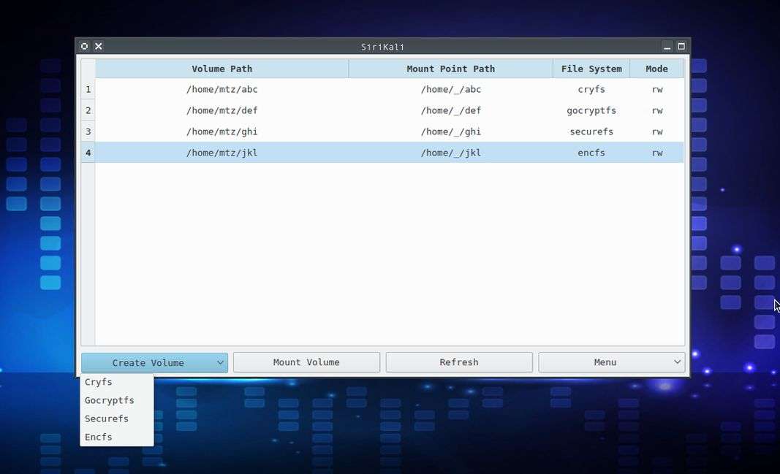The width and height of the screenshot is (780, 474).
Task: Select Gocryptfs in the dropdown list
Action: click(110, 400)
